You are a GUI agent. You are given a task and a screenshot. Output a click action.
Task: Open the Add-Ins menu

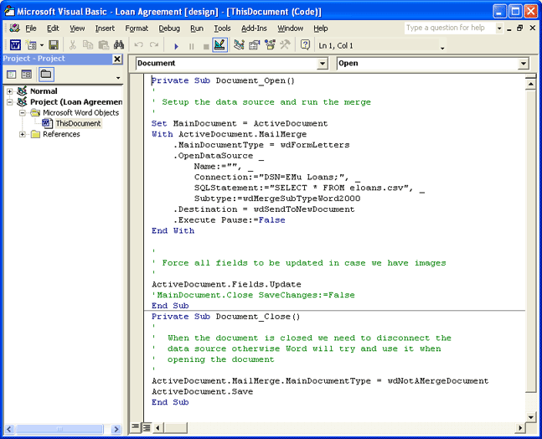coord(254,28)
